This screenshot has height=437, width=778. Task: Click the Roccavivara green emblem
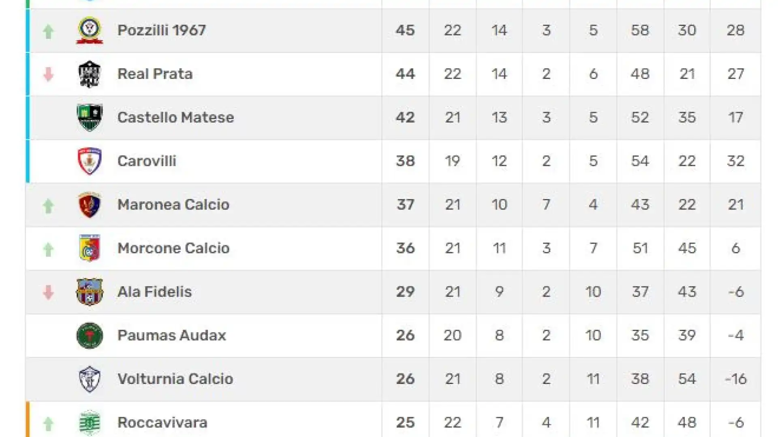[90, 423]
